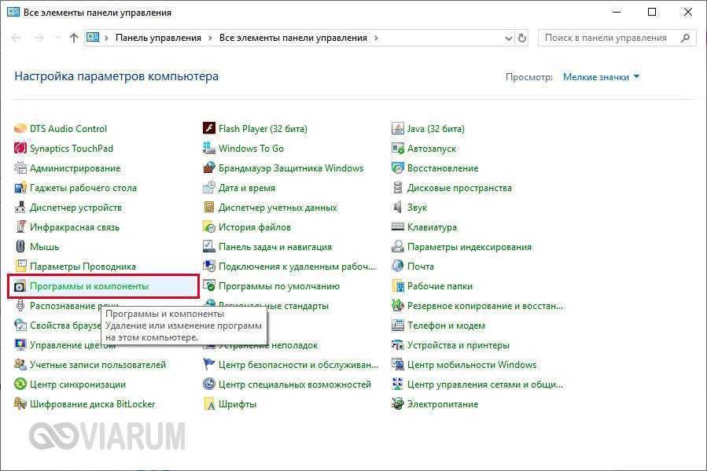Viewport: 707px width, 471px height.
Task: Click the Центр синхронизации green icon
Action: [x=20, y=385]
